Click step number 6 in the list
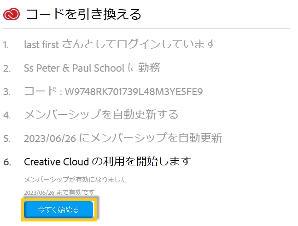 pyautogui.click(x=6, y=162)
